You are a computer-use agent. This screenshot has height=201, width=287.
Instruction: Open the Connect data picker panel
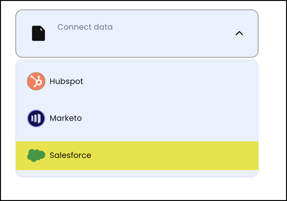[137, 33]
